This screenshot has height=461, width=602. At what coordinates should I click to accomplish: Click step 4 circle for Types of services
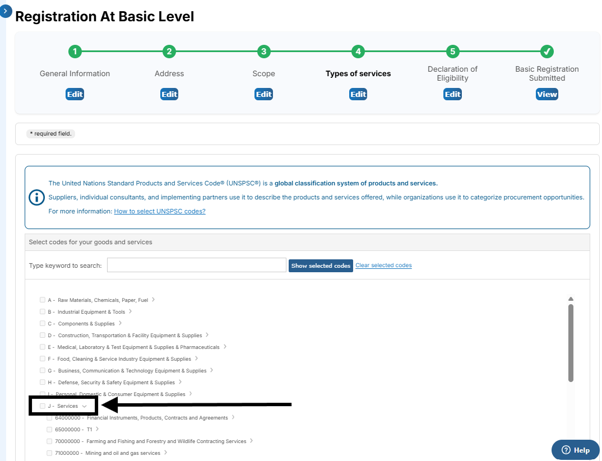pyautogui.click(x=358, y=52)
